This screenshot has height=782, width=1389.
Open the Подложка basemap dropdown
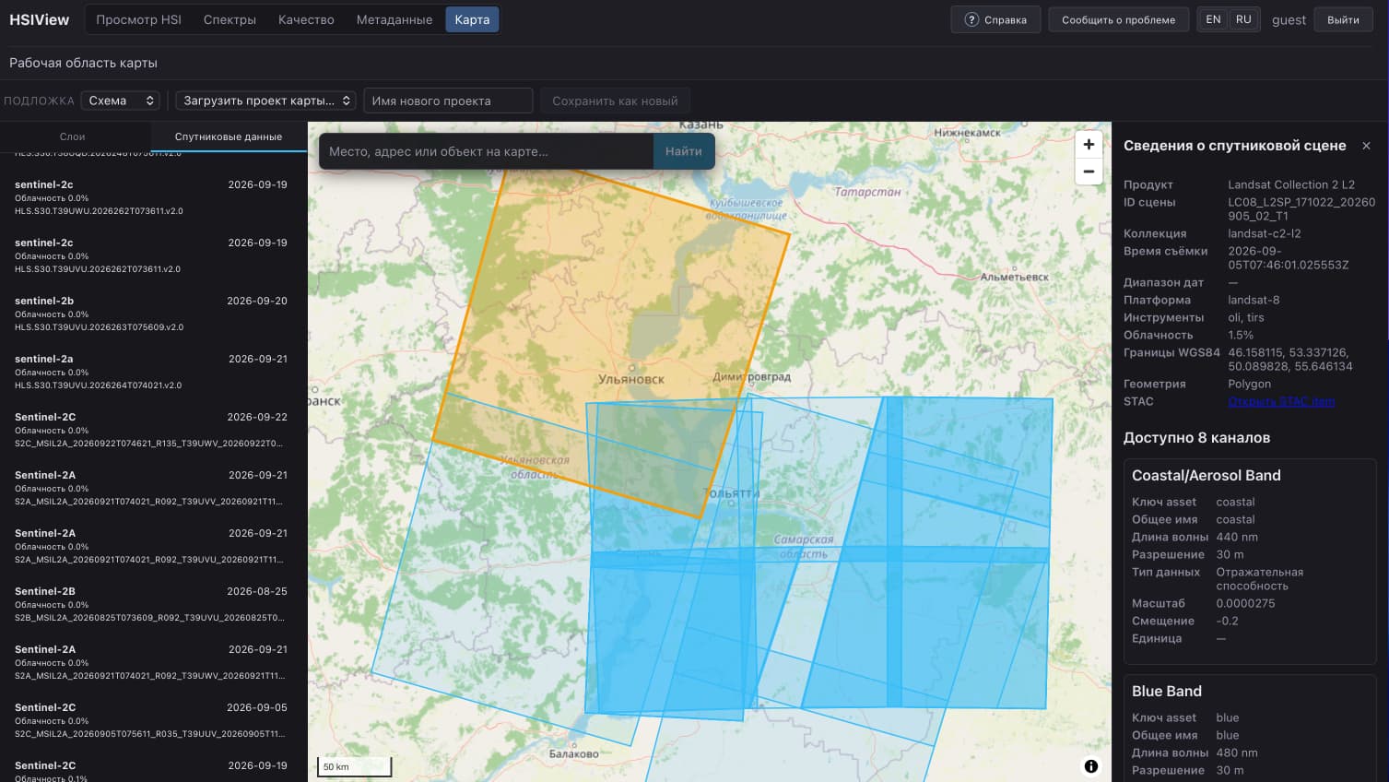(121, 101)
